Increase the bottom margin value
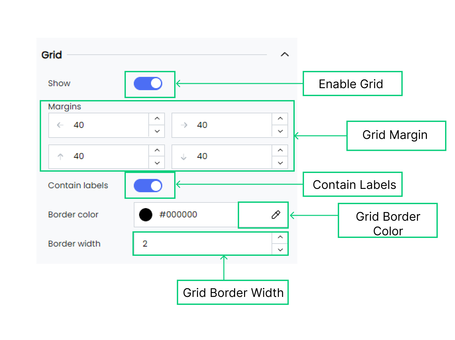Viewport: 455px width, 340px height. pyautogui.click(x=280, y=150)
